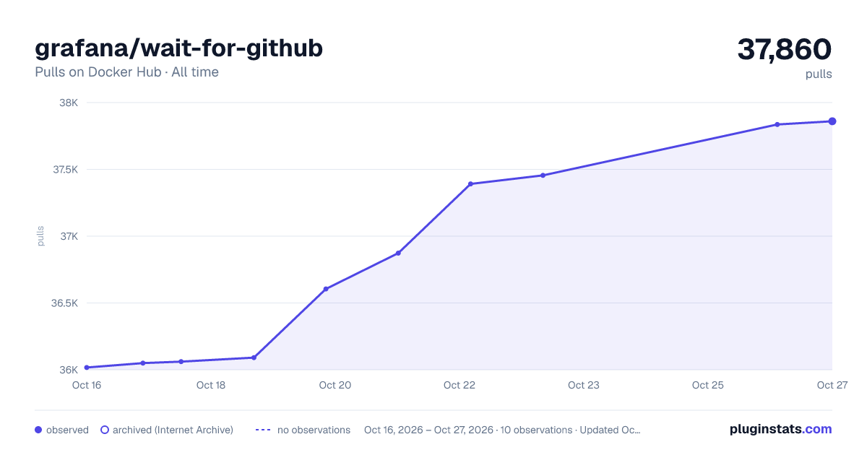Click 'Pulls on Docker Hub · All time' subtitle

tap(126, 72)
